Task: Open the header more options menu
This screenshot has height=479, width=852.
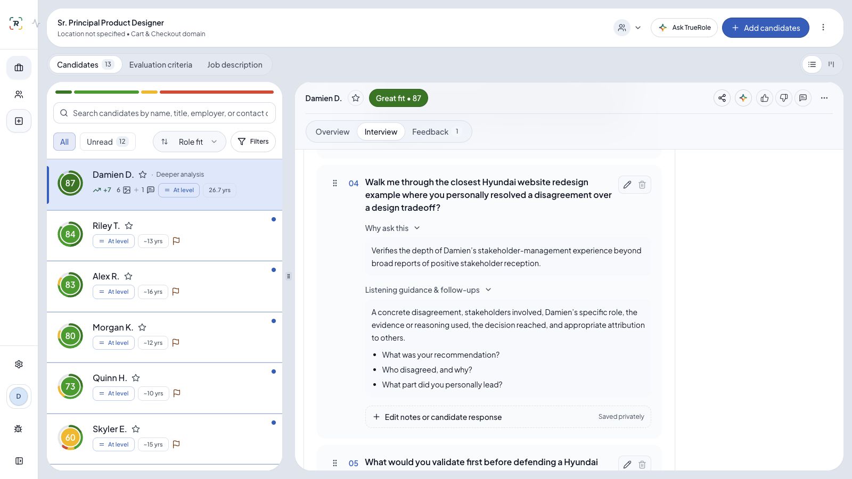Action: pos(823,28)
